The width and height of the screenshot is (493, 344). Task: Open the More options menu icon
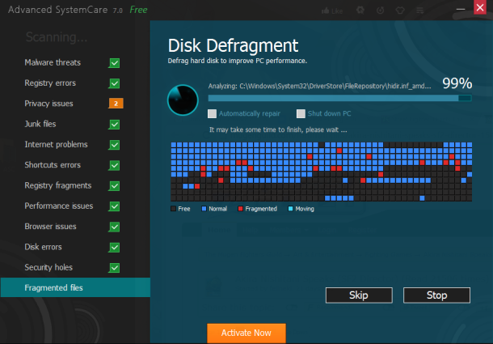coord(420,11)
